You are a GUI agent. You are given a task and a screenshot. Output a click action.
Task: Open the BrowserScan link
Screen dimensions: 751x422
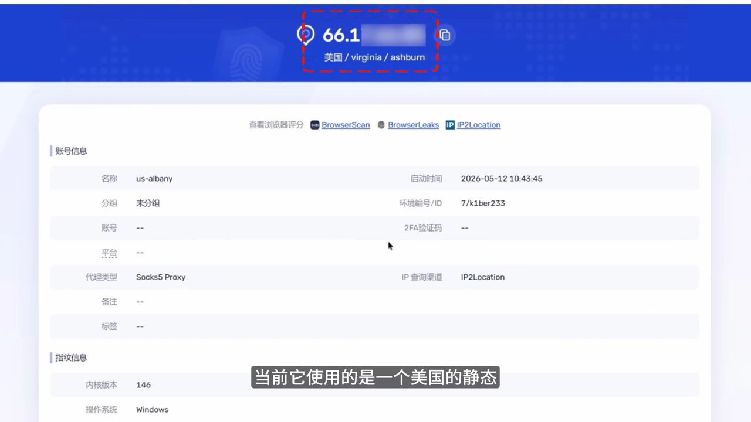pos(346,125)
